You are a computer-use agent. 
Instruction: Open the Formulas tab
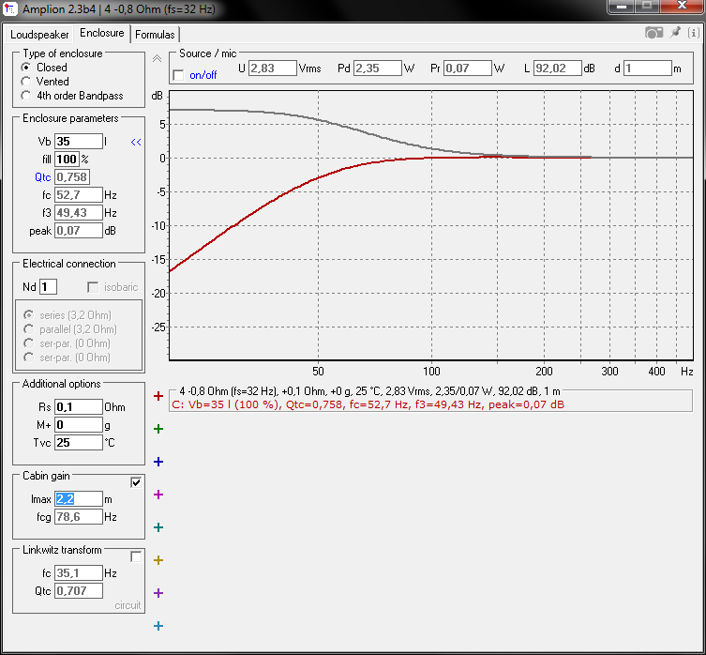(x=155, y=35)
